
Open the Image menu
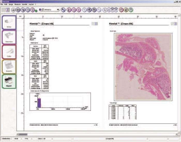point(10,5)
